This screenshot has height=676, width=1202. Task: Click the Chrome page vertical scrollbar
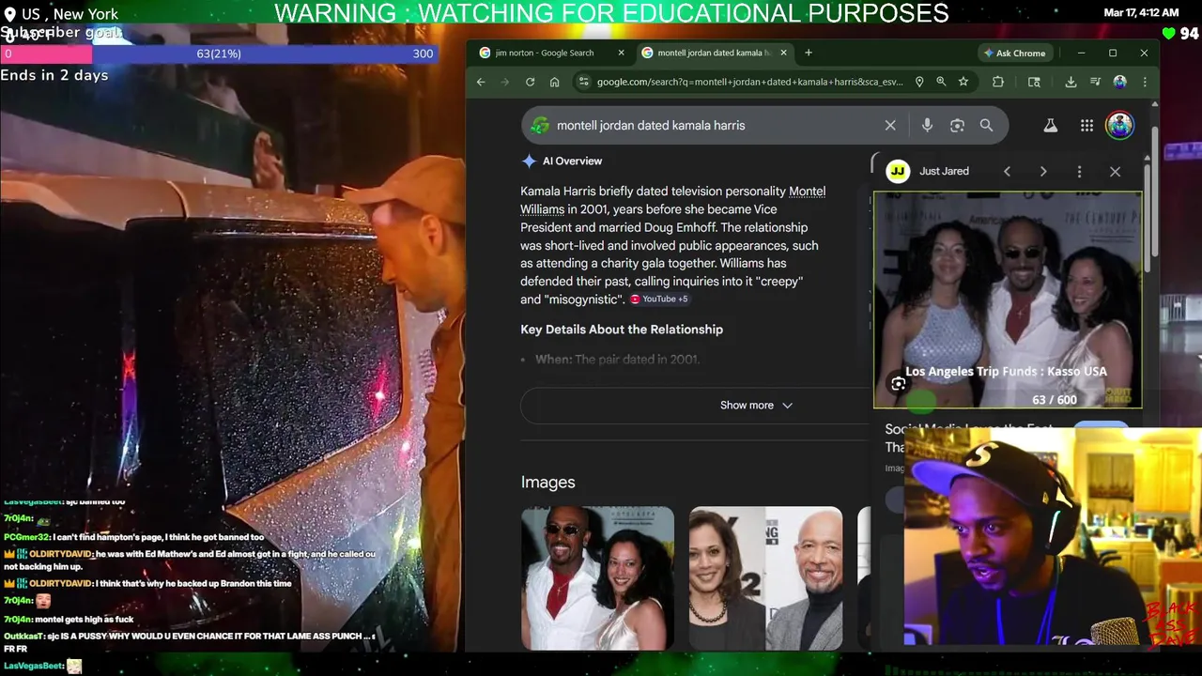(x=1154, y=192)
